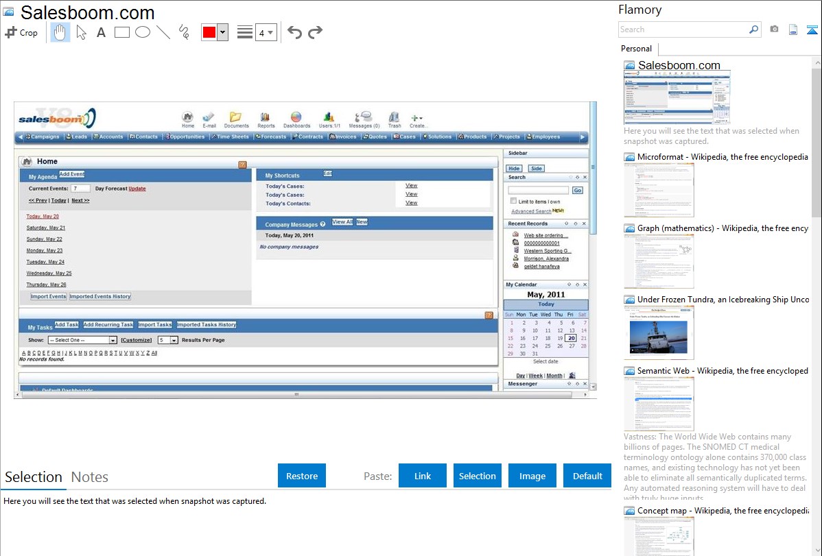The height and width of the screenshot is (556, 822).
Task: Activate the hand pan tool
Action: (60, 32)
